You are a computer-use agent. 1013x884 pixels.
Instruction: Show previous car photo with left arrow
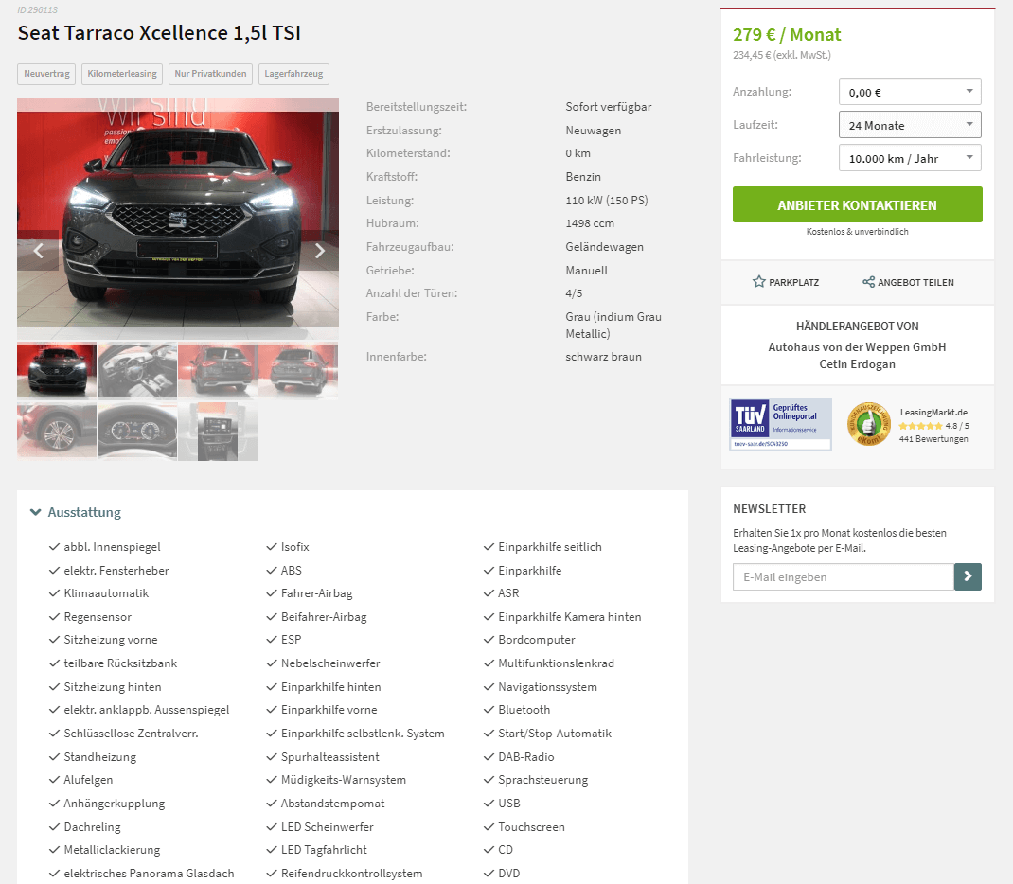tap(38, 251)
